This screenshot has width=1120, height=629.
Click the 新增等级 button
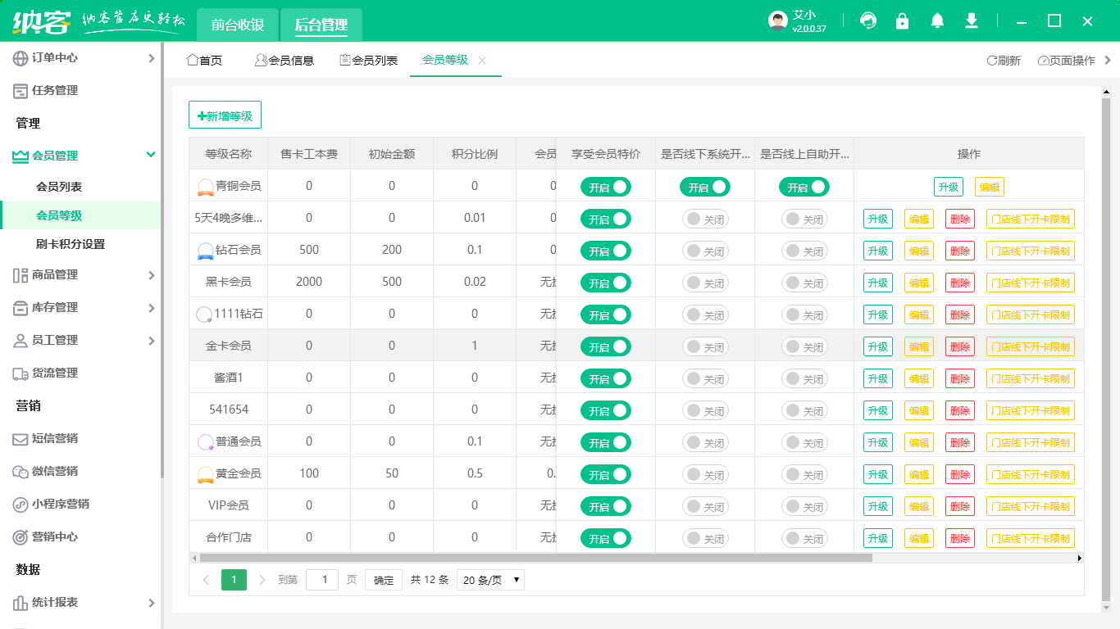pos(225,115)
